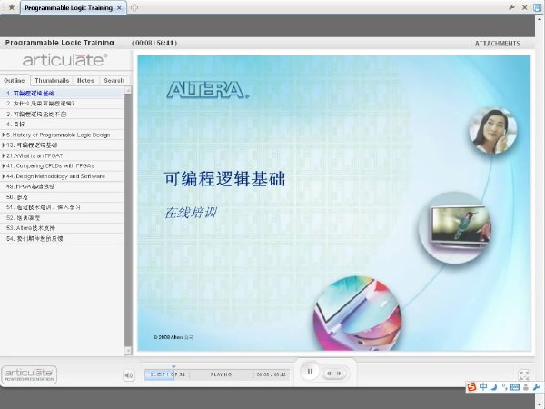Click the hummingbird TV circular image
Viewport: 545px width, 409px height.
456,227
